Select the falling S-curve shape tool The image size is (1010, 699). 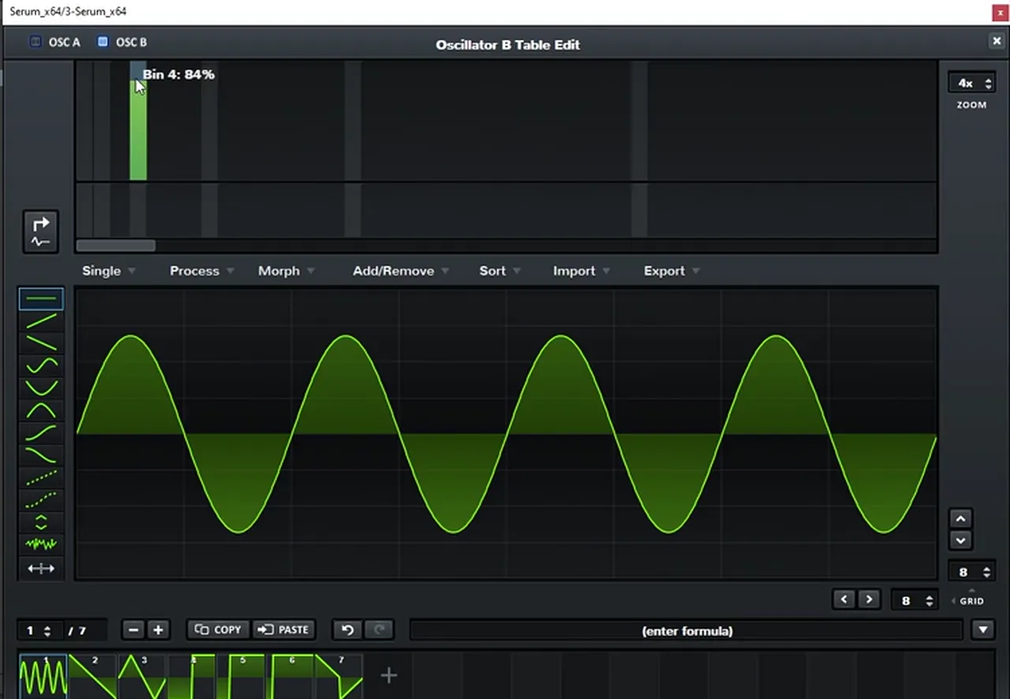[x=41, y=454]
